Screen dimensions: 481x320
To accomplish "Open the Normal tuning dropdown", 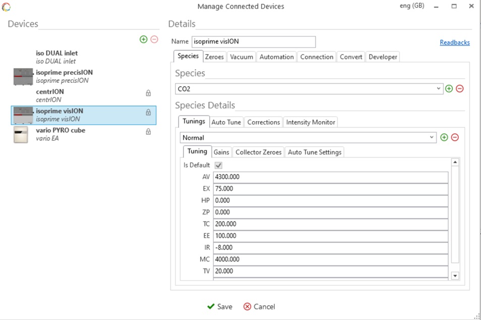I will click(432, 137).
